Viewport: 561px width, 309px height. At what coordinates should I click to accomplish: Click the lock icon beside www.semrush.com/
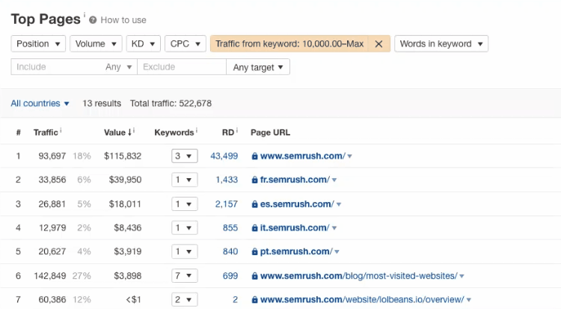coord(255,156)
